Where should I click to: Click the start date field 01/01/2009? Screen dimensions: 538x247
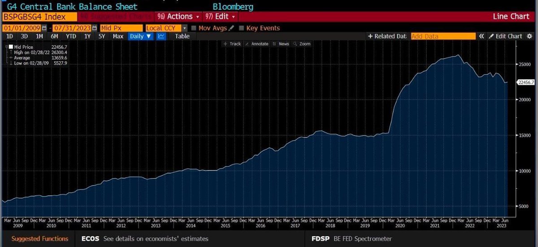click(x=21, y=28)
